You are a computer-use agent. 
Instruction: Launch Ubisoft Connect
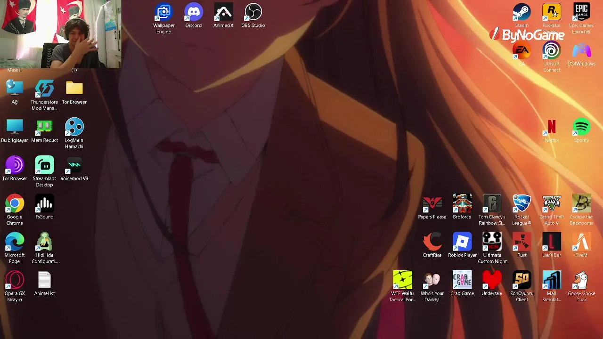point(552,51)
